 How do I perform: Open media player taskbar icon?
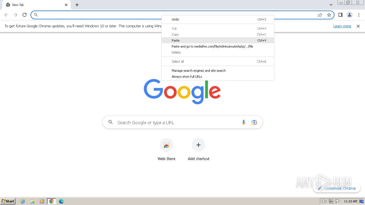point(42,201)
